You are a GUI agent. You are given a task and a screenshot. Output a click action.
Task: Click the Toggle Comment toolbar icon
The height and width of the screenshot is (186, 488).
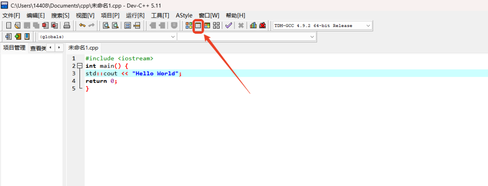coord(174,25)
